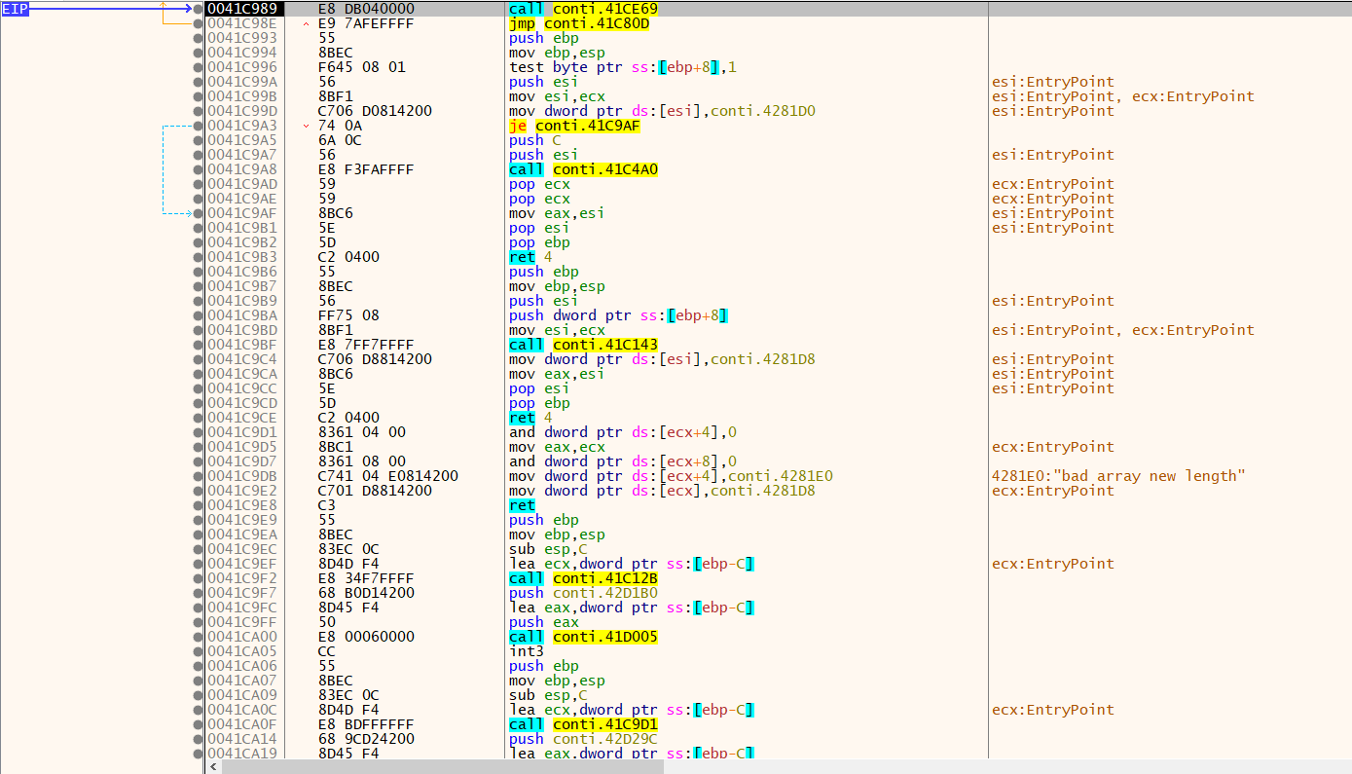
Task: Select address 0041C9B6
Action: [241, 272]
